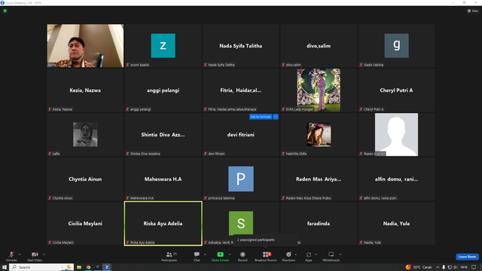
Task: Open File Explorer from the taskbar
Action: pos(79,267)
